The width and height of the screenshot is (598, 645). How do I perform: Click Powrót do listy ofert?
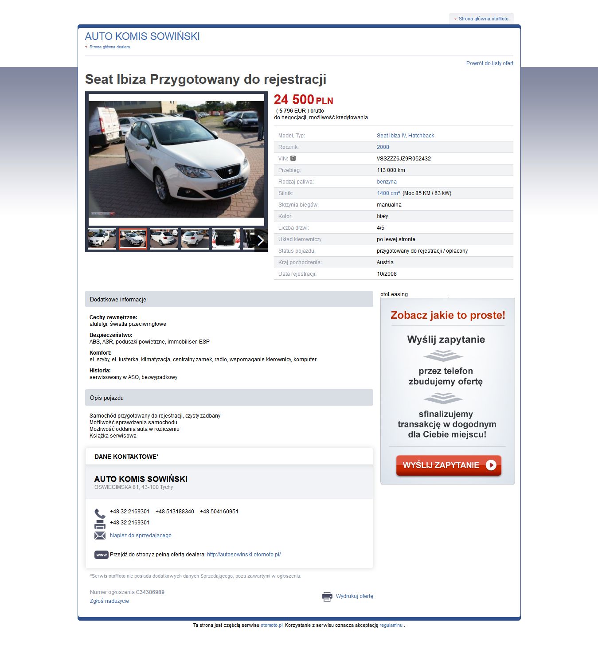click(490, 63)
